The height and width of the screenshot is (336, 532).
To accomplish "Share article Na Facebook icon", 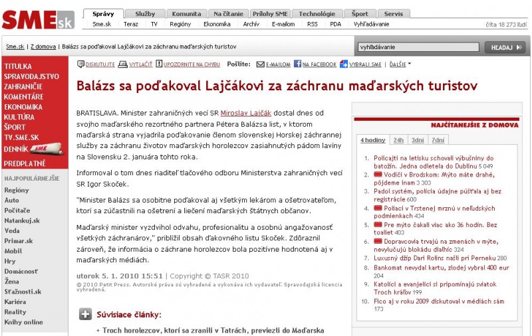I will point(297,64).
